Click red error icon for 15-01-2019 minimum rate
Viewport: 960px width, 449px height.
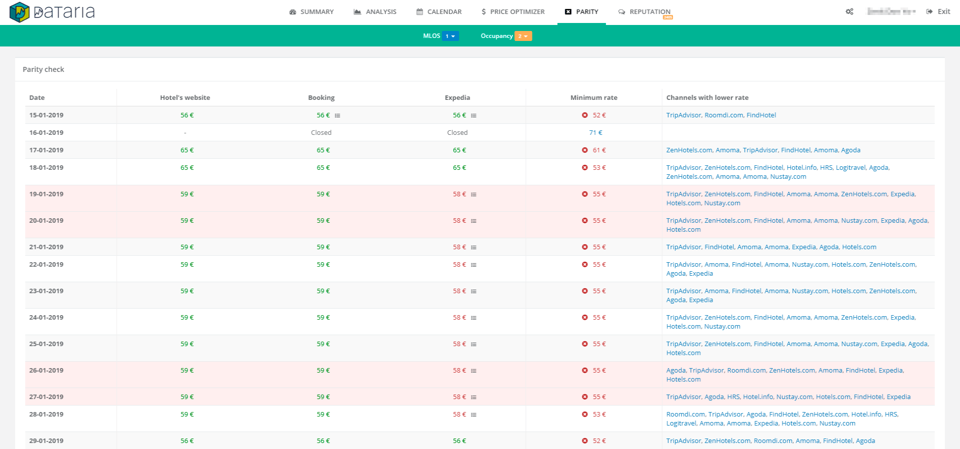(584, 115)
